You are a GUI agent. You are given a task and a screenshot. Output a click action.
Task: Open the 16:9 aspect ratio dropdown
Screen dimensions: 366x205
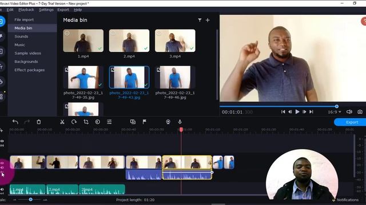(x=335, y=112)
